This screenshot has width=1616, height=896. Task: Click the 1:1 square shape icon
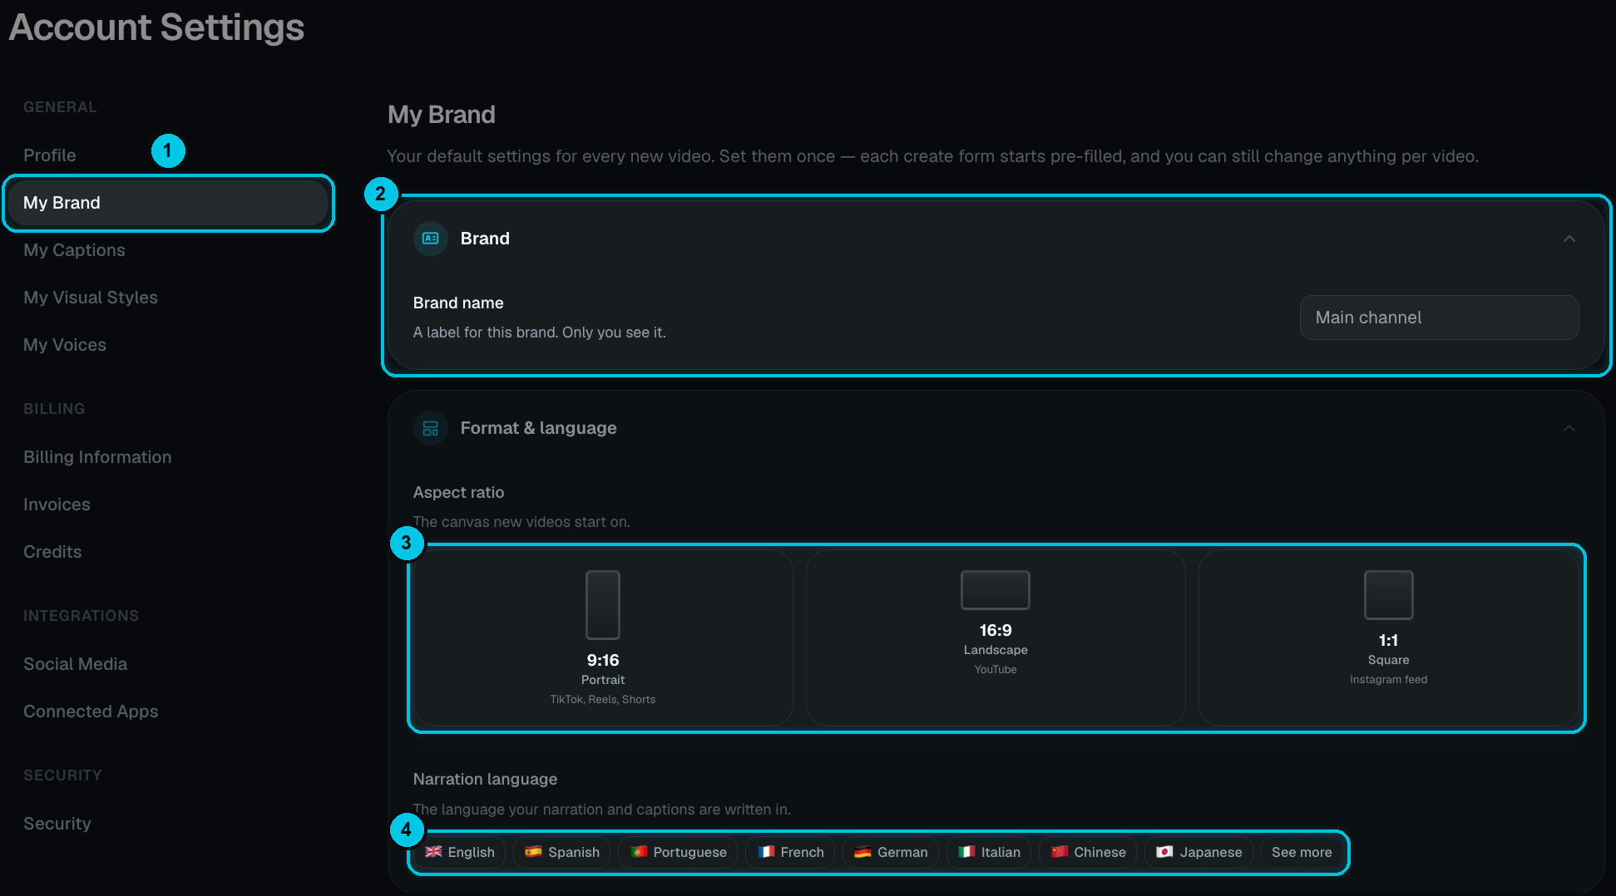(x=1389, y=594)
